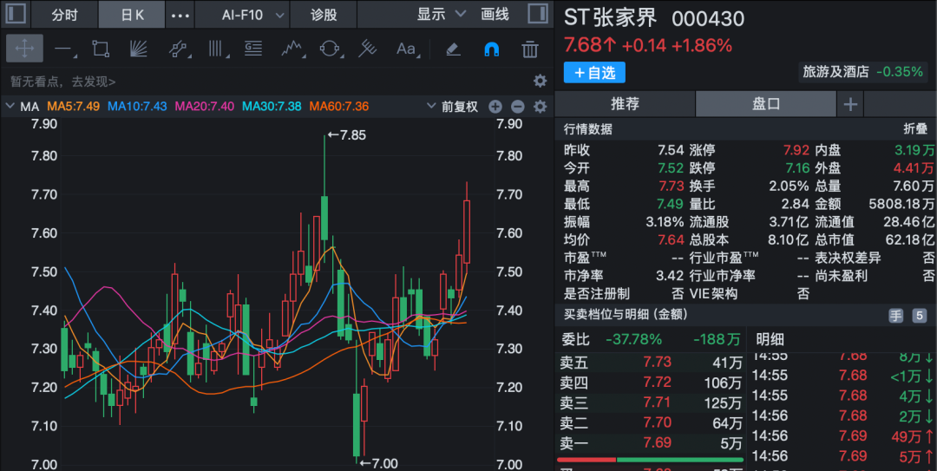
Task: Toggle the left sidebar panel
Action: (x=16, y=15)
